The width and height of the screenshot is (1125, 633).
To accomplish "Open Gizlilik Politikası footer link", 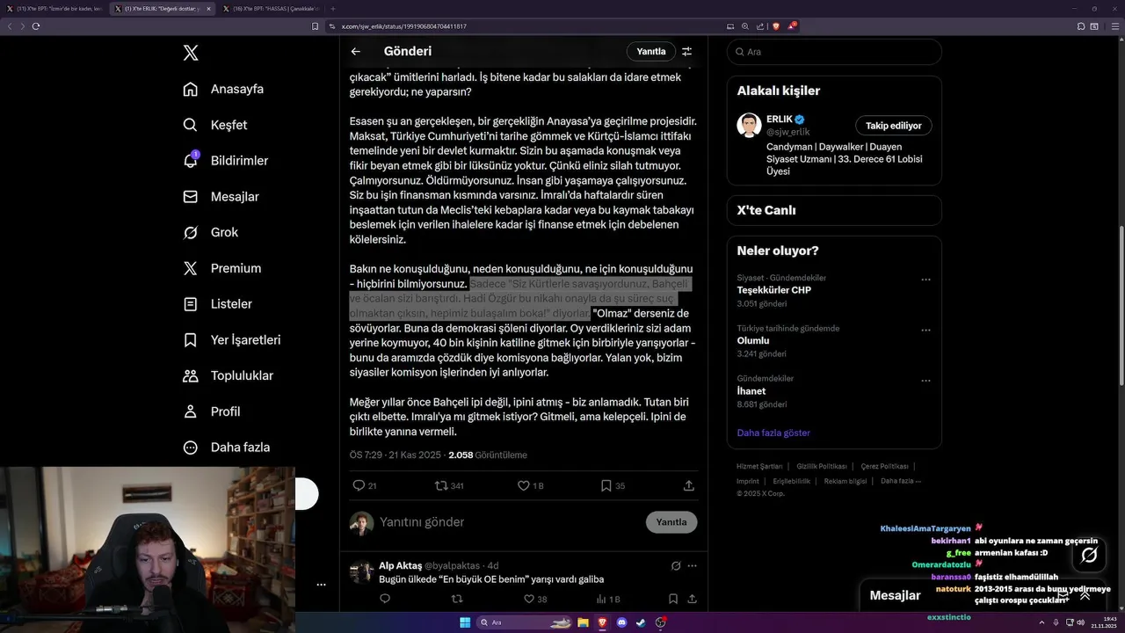I will pyautogui.click(x=822, y=466).
